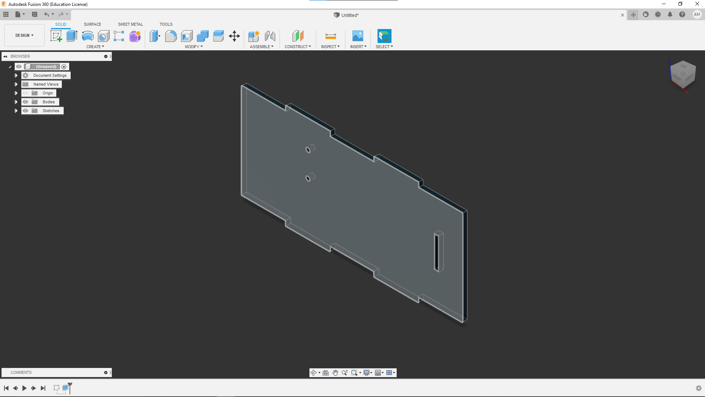Select the Joint tool in Assemble
This screenshot has height=397, width=705.
coord(270,36)
